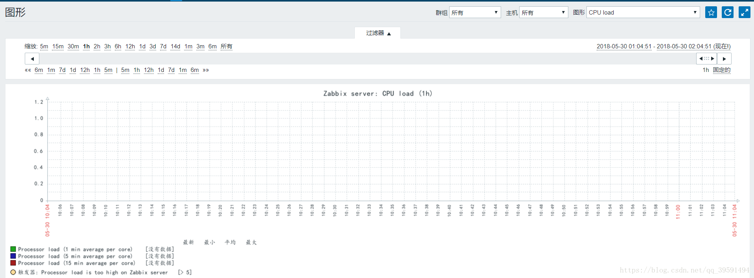
Task: Jump far back with «« link
Action: pos(28,70)
